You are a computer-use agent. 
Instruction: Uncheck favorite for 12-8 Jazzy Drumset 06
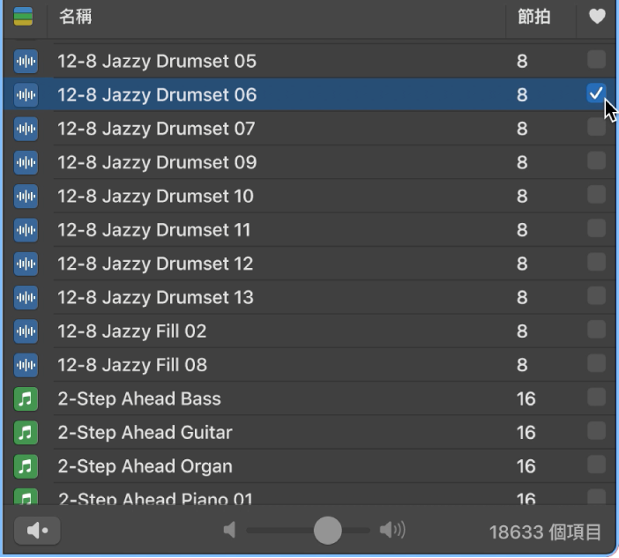coord(596,93)
